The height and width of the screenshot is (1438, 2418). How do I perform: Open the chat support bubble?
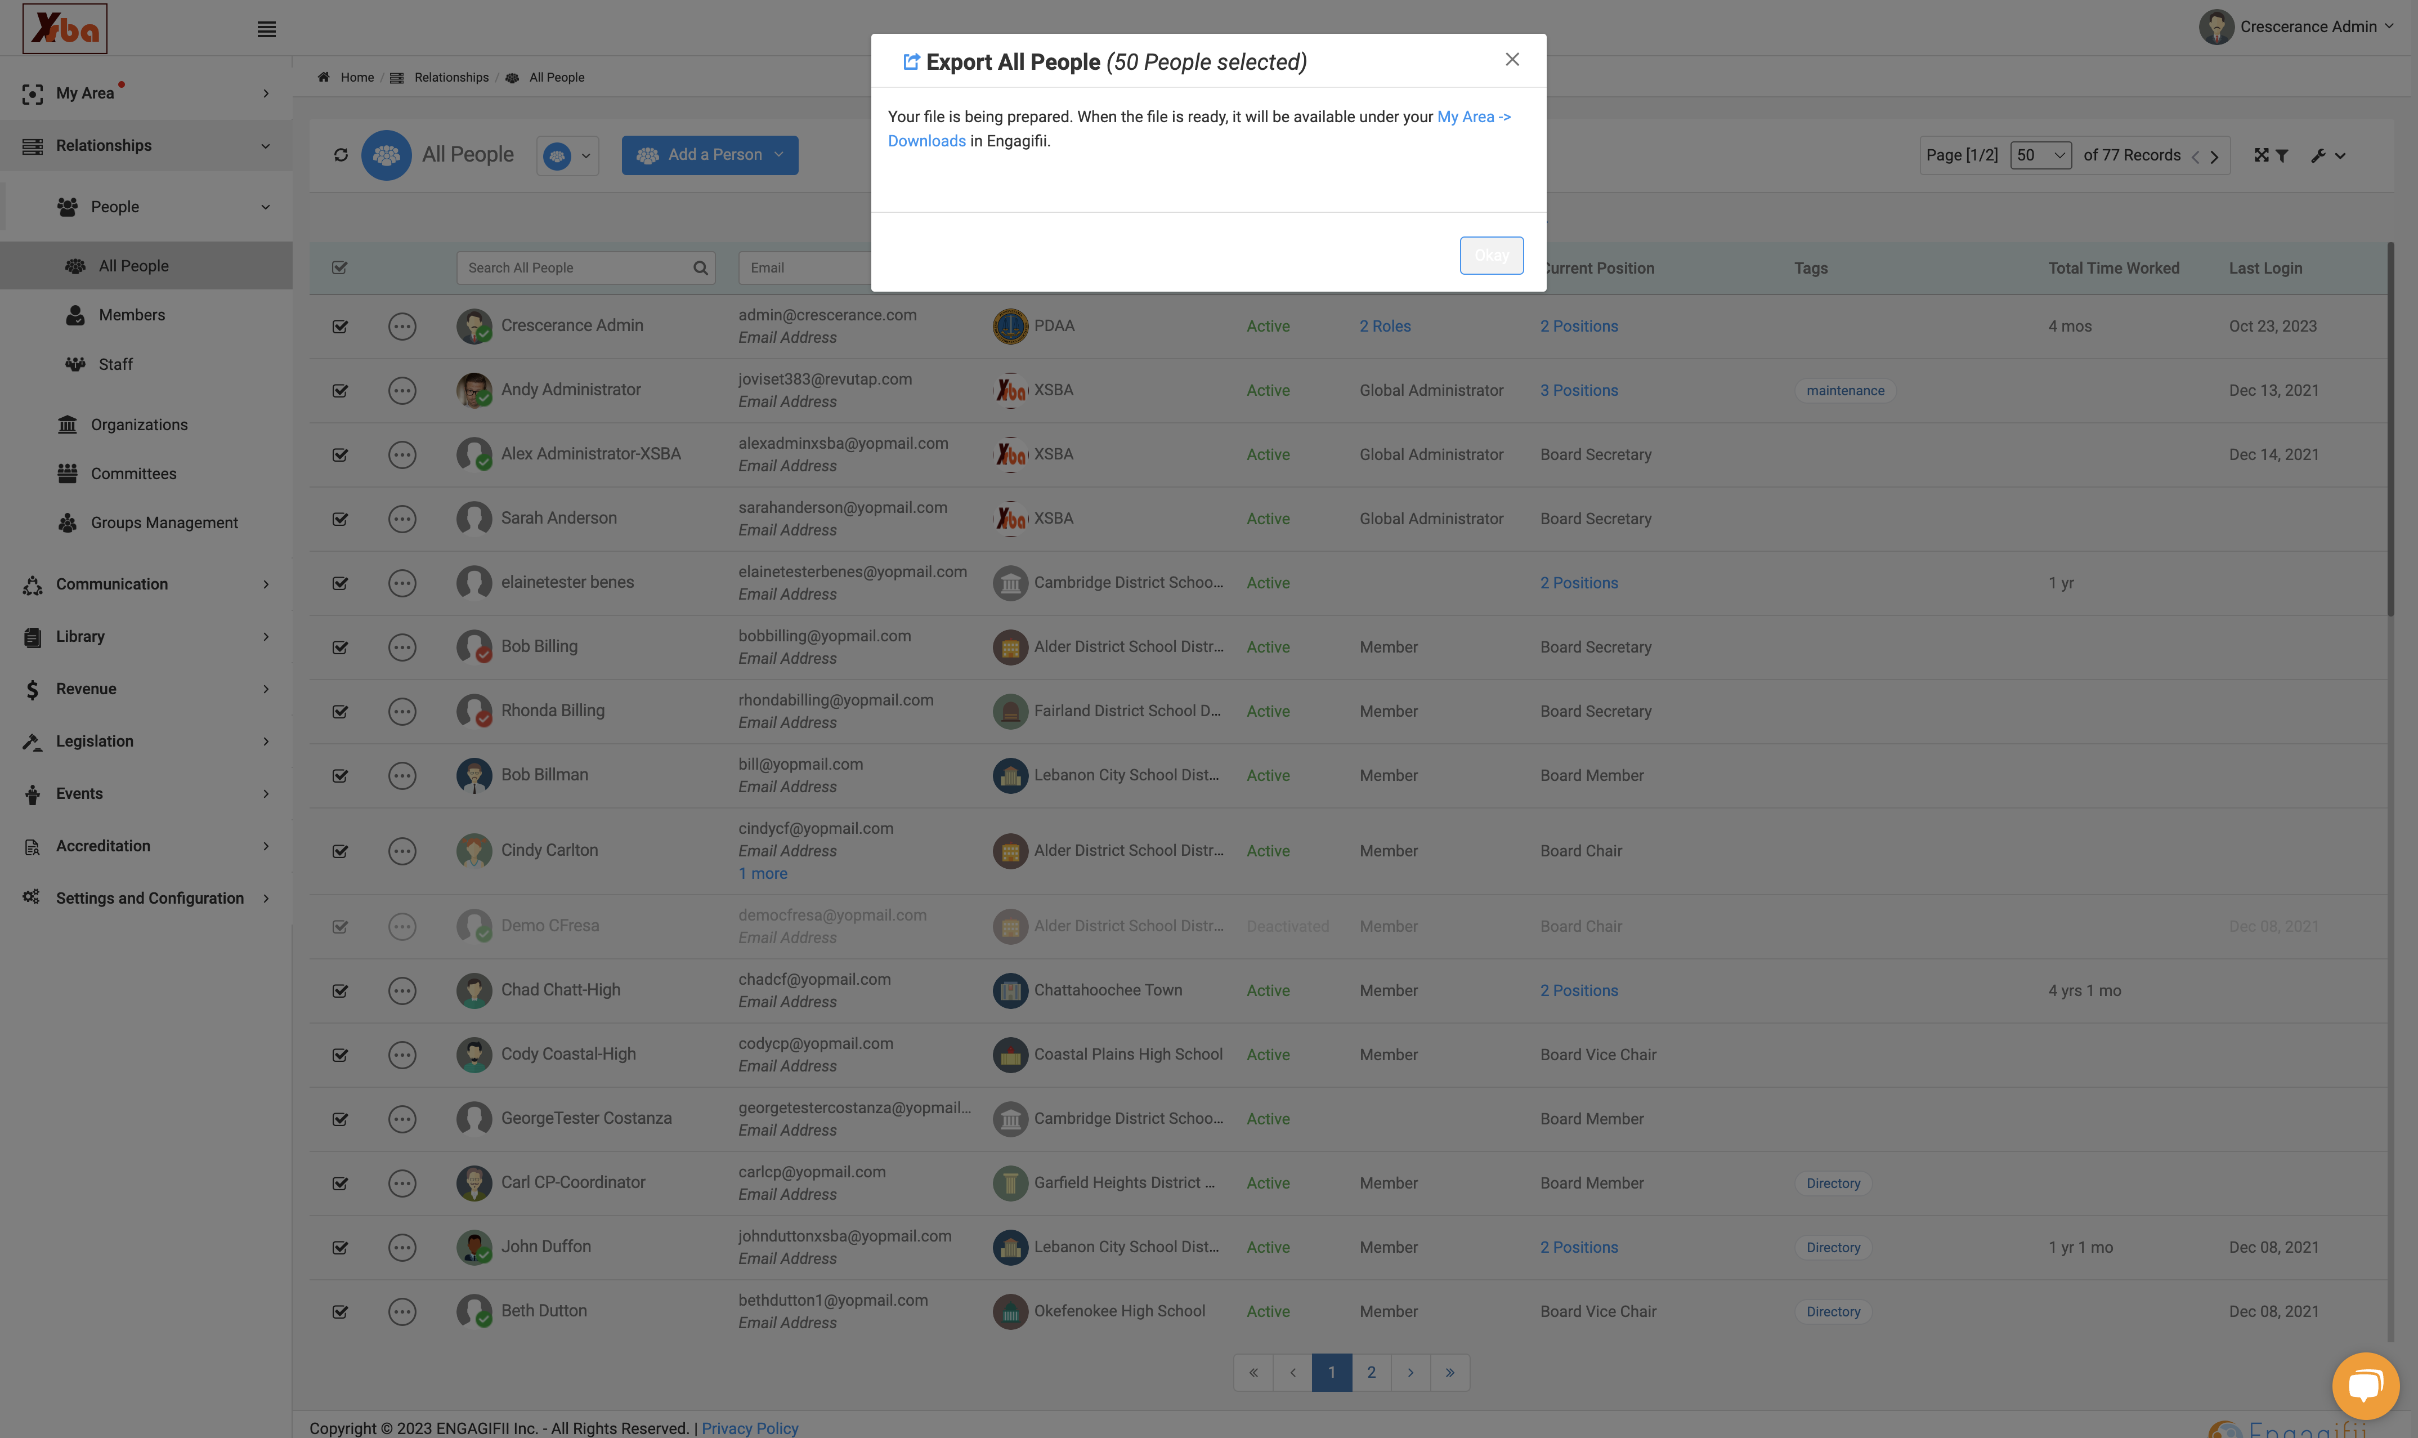pos(2365,1386)
